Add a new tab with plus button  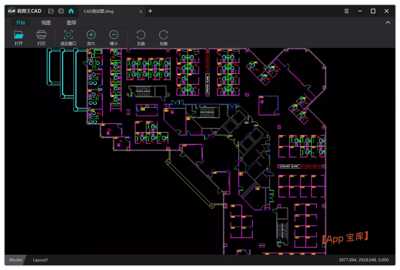coord(150,11)
